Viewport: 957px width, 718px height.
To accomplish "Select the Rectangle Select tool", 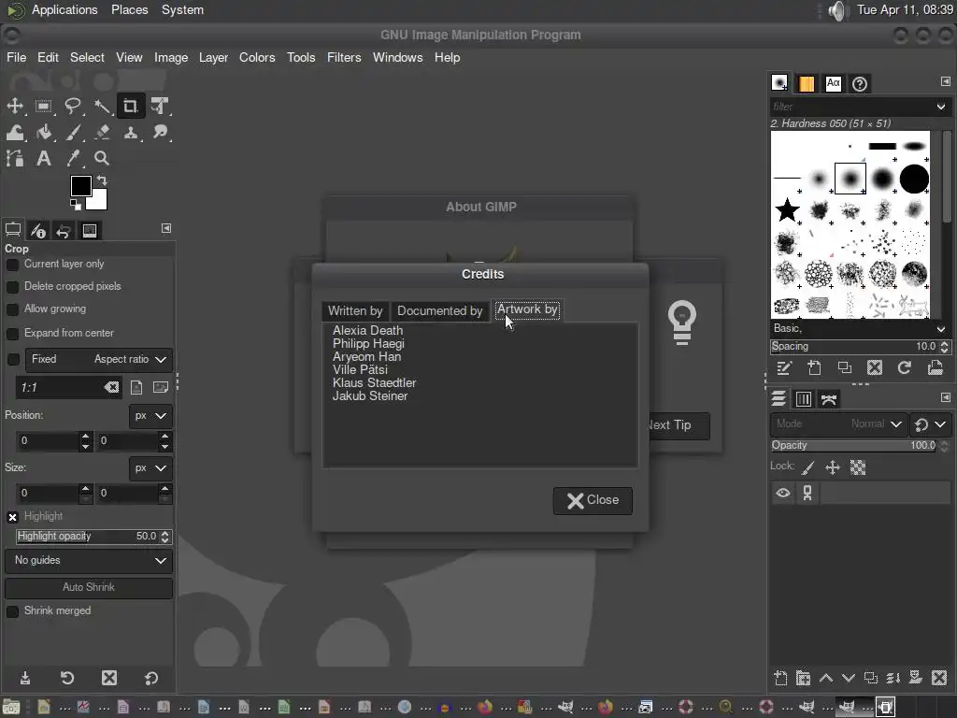I will [43, 107].
